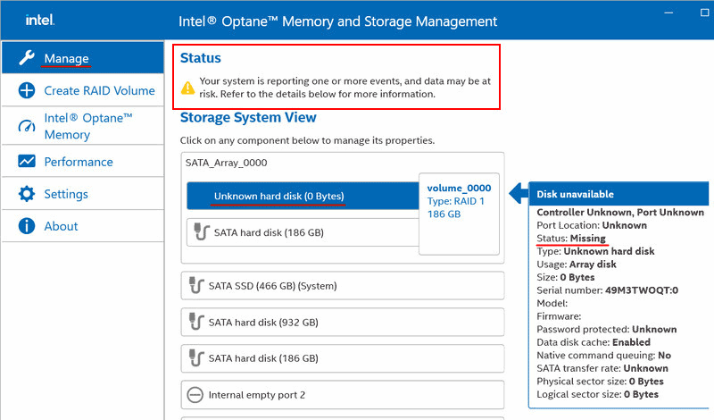Click the About info icon
The height and width of the screenshot is (420, 714).
click(27, 226)
